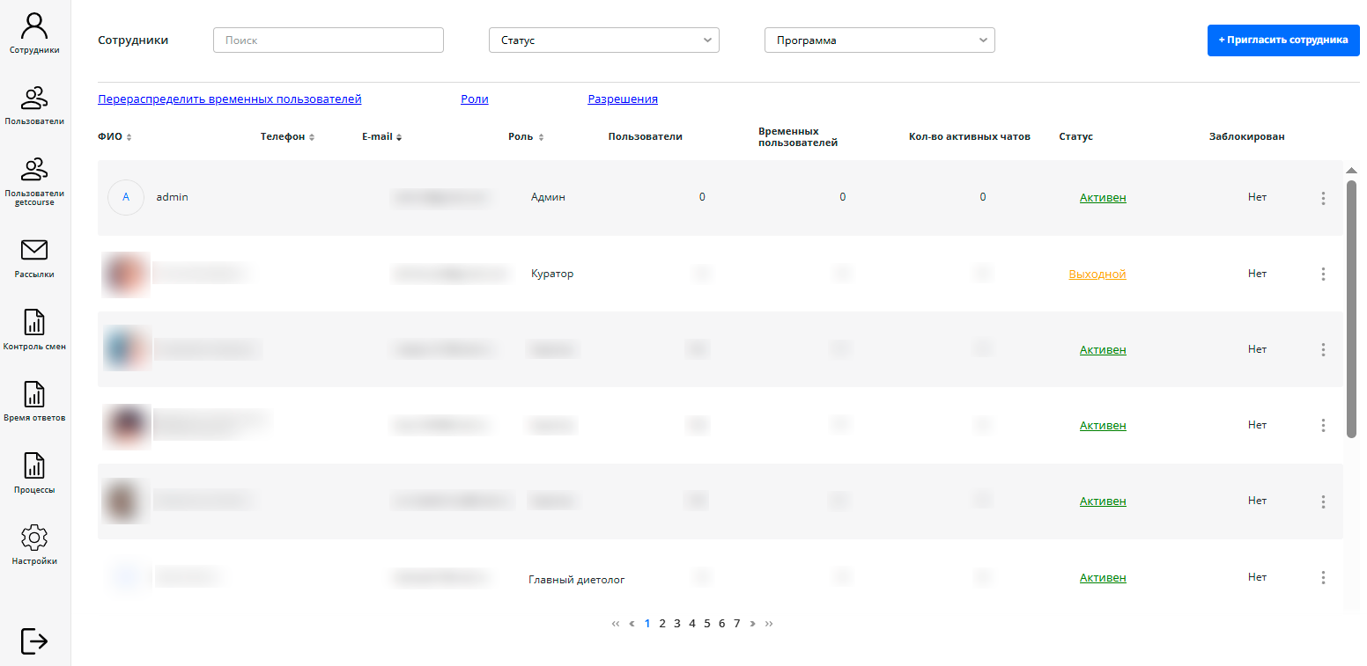
Task: Click the Выходной status link
Action: coord(1097,274)
